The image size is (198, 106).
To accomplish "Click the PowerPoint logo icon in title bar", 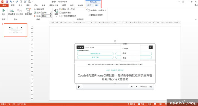I will (2, 2).
